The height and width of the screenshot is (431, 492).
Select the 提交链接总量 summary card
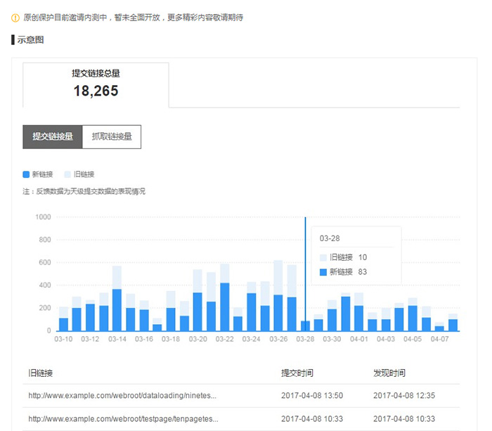click(96, 84)
